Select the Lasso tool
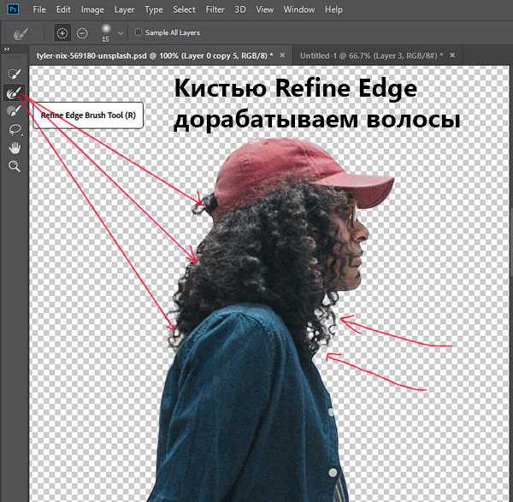Screen dimensions: 513x502 tap(15, 129)
